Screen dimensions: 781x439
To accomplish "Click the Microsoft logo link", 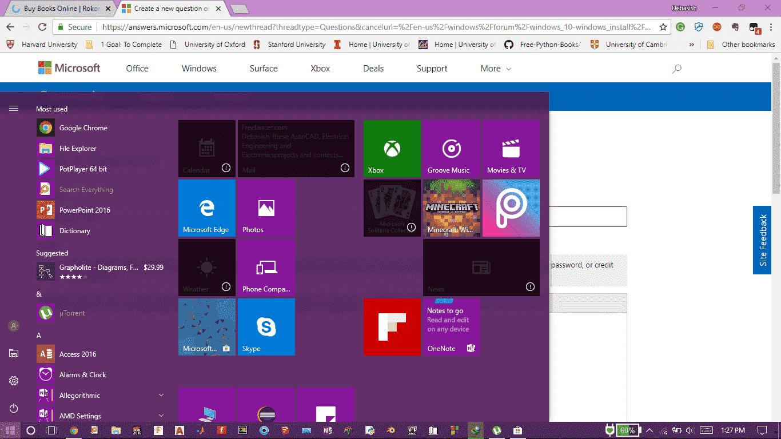I will (69, 68).
